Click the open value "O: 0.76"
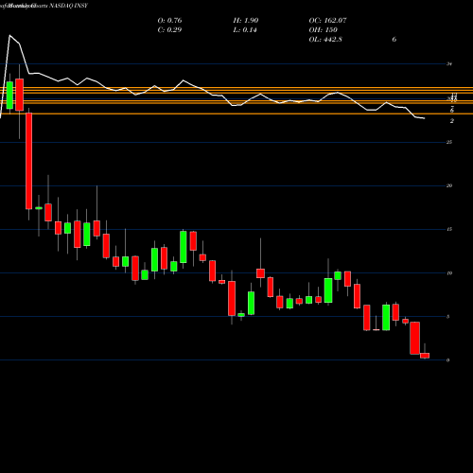Image resolution: width=473 pixels, height=473 pixels. coord(169,21)
